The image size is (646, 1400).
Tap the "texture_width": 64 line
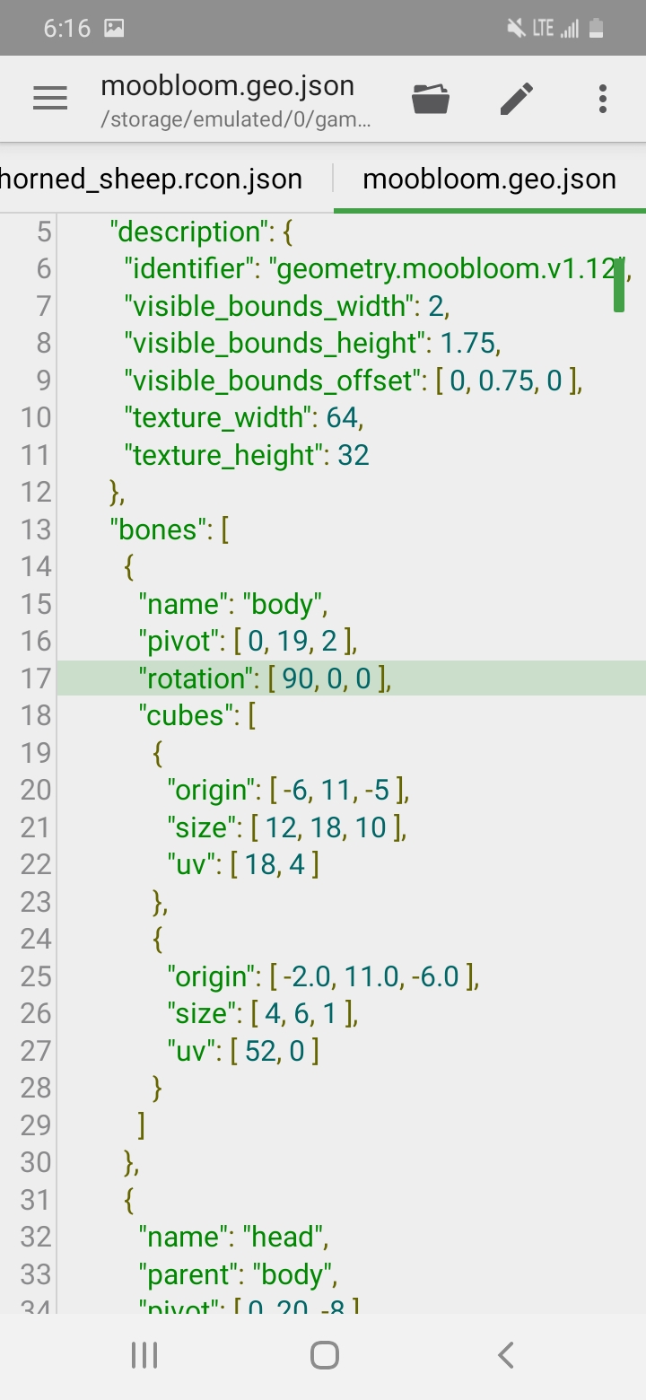(x=244, y=417)
